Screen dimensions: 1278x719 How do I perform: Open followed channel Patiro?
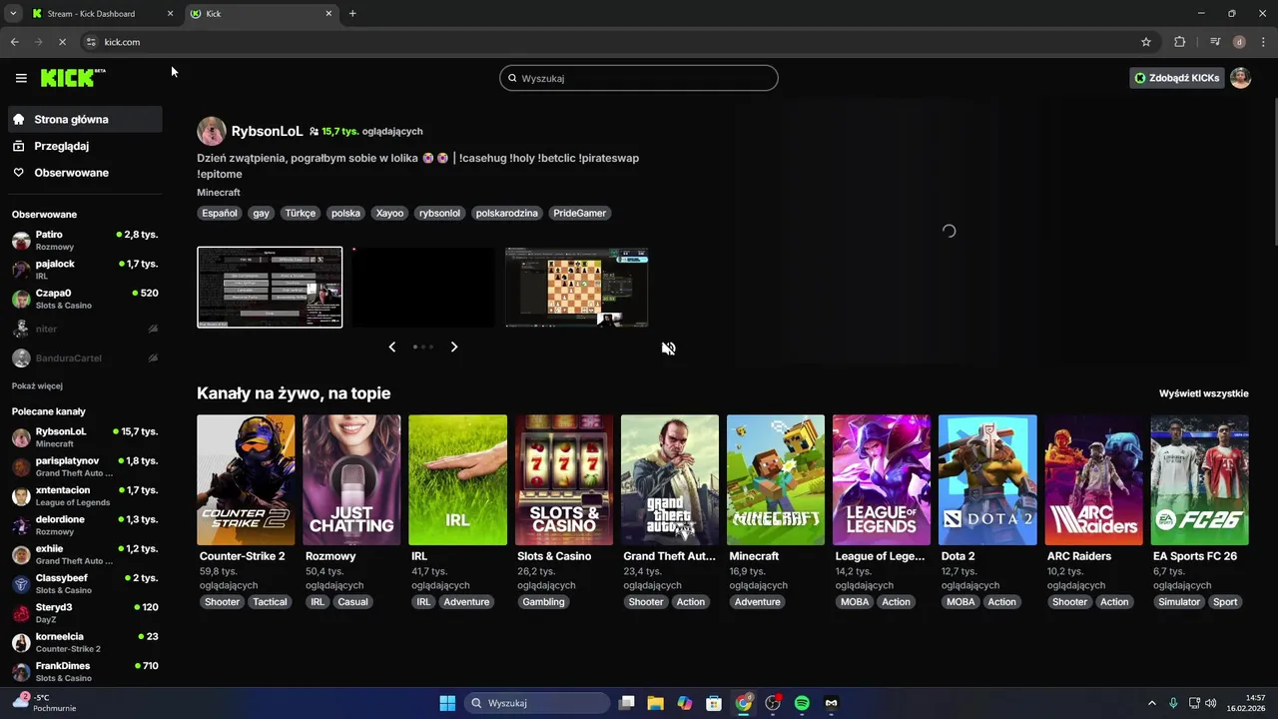point(85,240)
